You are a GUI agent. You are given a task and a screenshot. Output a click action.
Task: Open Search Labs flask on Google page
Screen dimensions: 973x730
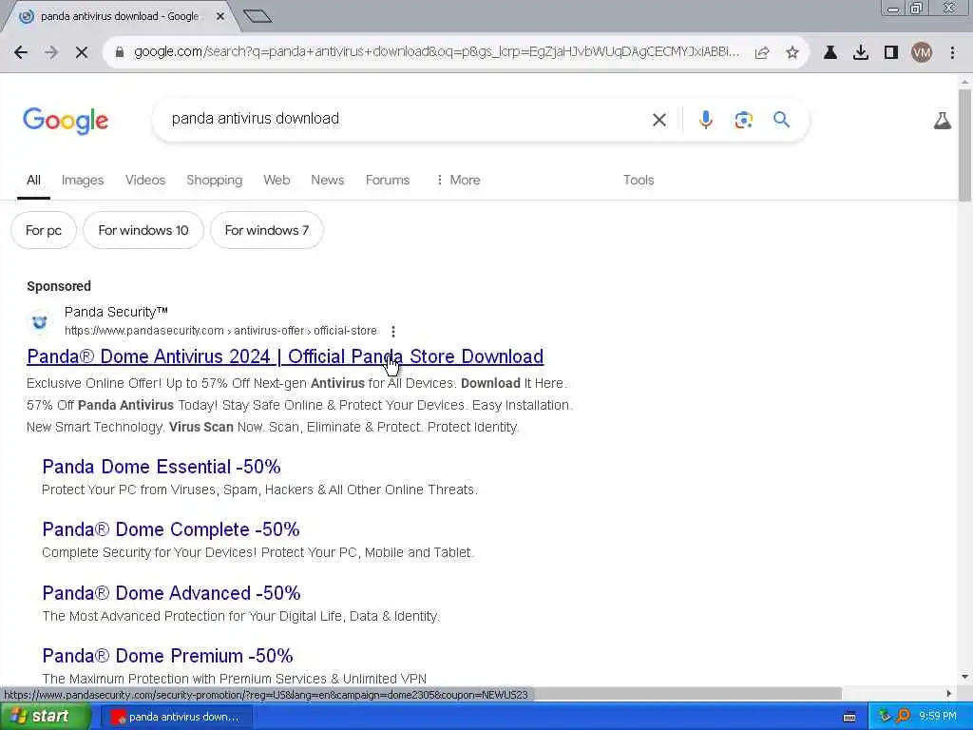[943, 121]
